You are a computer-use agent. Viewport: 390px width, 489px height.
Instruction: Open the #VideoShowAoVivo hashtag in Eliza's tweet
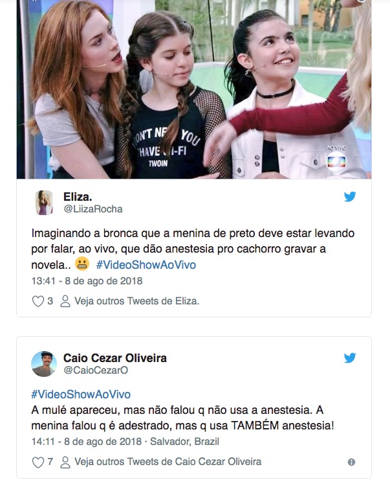tap(146, 265)
